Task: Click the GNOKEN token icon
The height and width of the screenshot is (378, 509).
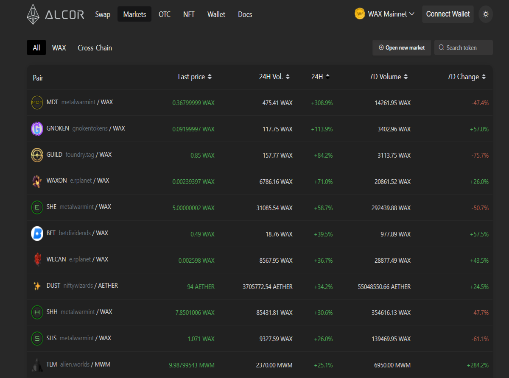Action: coord(37,129)
